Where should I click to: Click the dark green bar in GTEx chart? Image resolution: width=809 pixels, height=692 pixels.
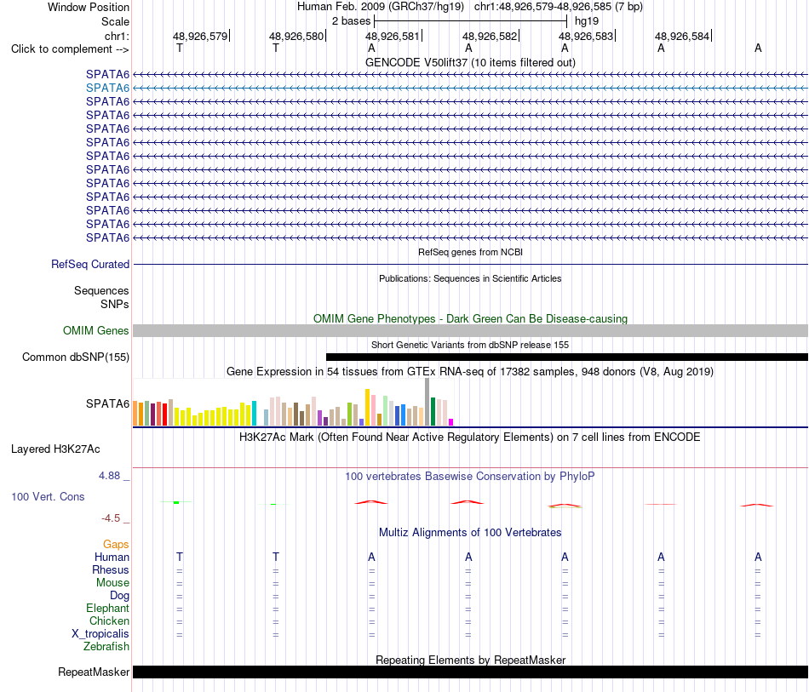(x=433, y=411)
